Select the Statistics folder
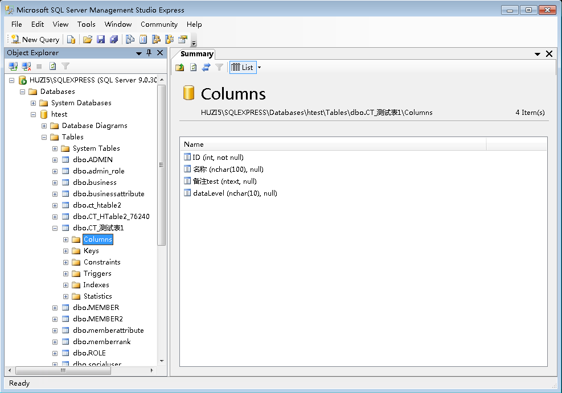 [x=97, y=296]
